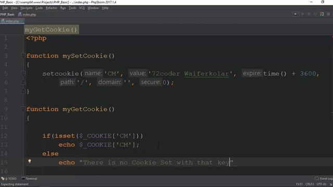Click myGetCookie() structure breadcrumb
Image resolution: width=333 pixels, height=187 pixels.
pyautogui.click(x=52, y=30)
